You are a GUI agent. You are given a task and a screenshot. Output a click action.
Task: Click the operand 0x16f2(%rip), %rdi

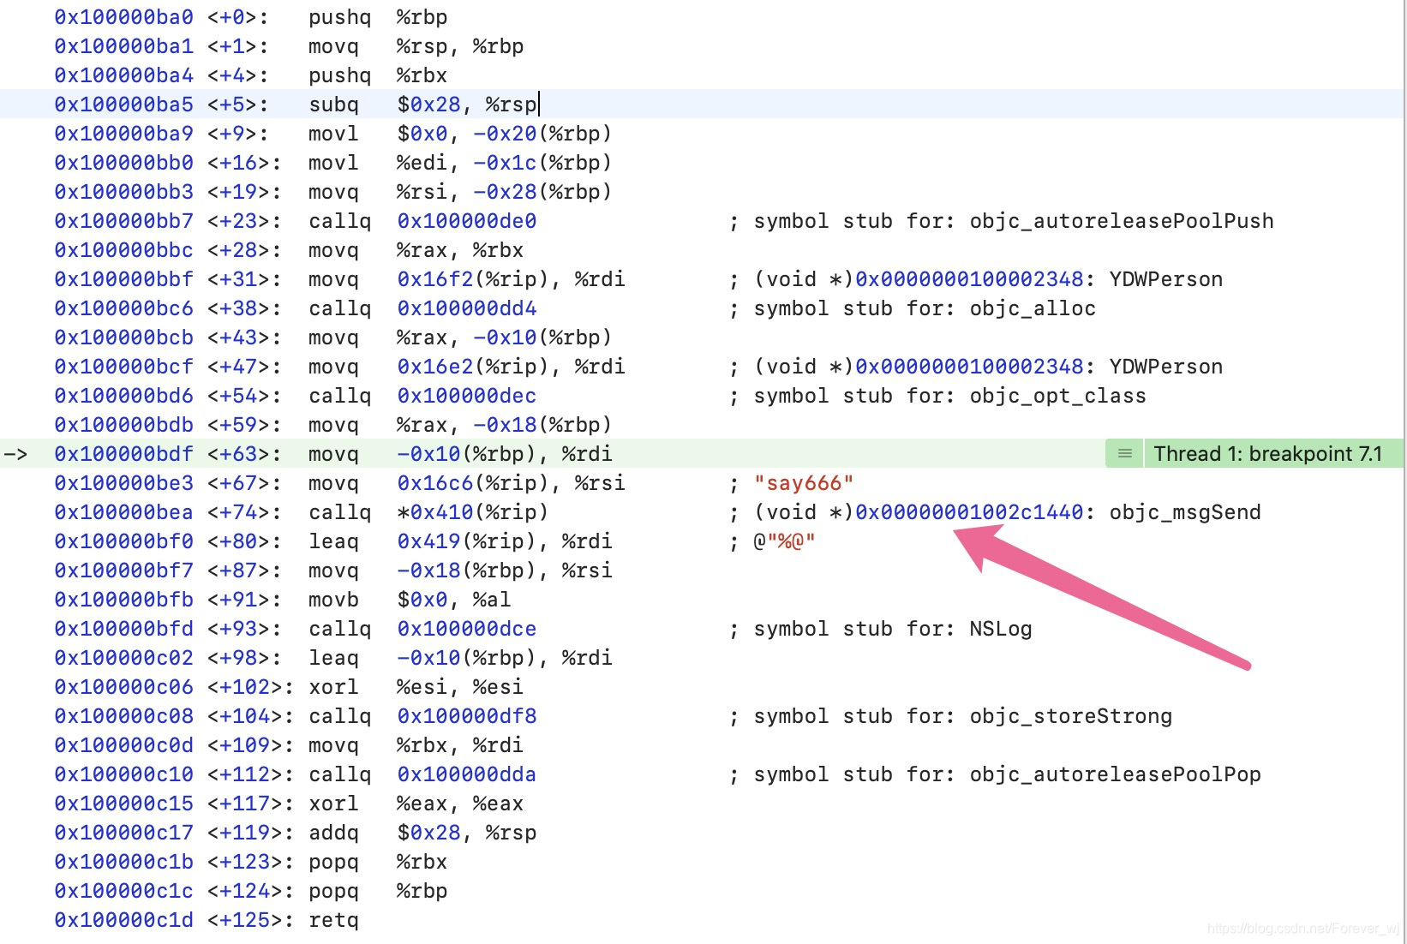(x=511, y=279)
